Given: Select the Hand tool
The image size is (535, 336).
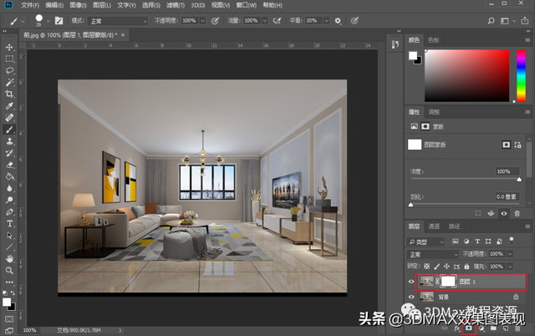Looking at the screenshot, I should click(x=9, y=258).
